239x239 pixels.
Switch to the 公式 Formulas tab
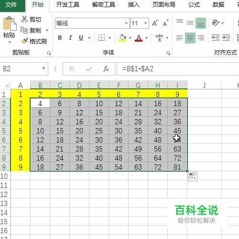(194, 5)
